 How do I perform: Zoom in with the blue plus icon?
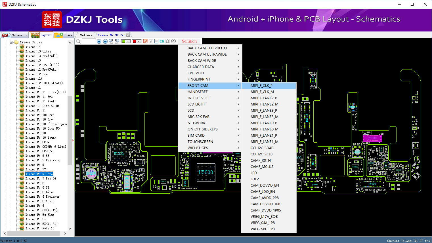pos(99,41)
